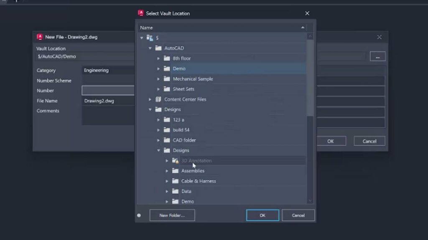Viewport: 428px width, 240px height.
Task: Expand Content Center Files node
Action: click(x=150, y=99)
